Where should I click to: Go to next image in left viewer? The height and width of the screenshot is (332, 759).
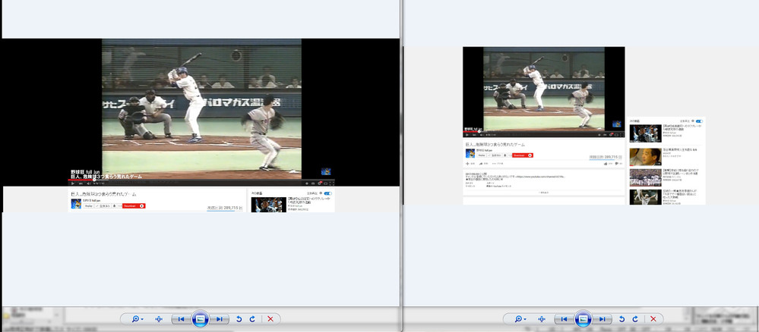coord(219,319)
